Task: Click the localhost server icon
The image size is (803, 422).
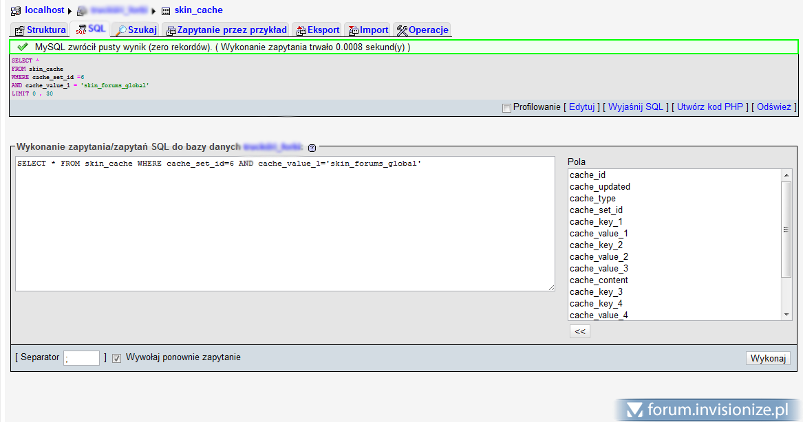Action: click(x=16, y=10)
